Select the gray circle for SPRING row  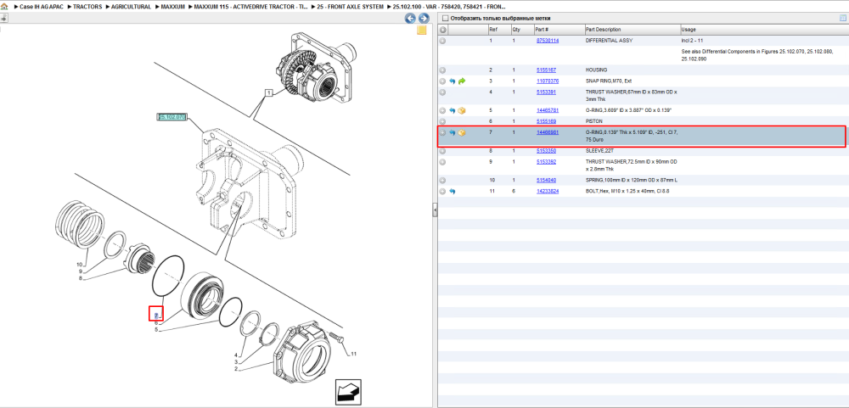[x=443, y=180]
